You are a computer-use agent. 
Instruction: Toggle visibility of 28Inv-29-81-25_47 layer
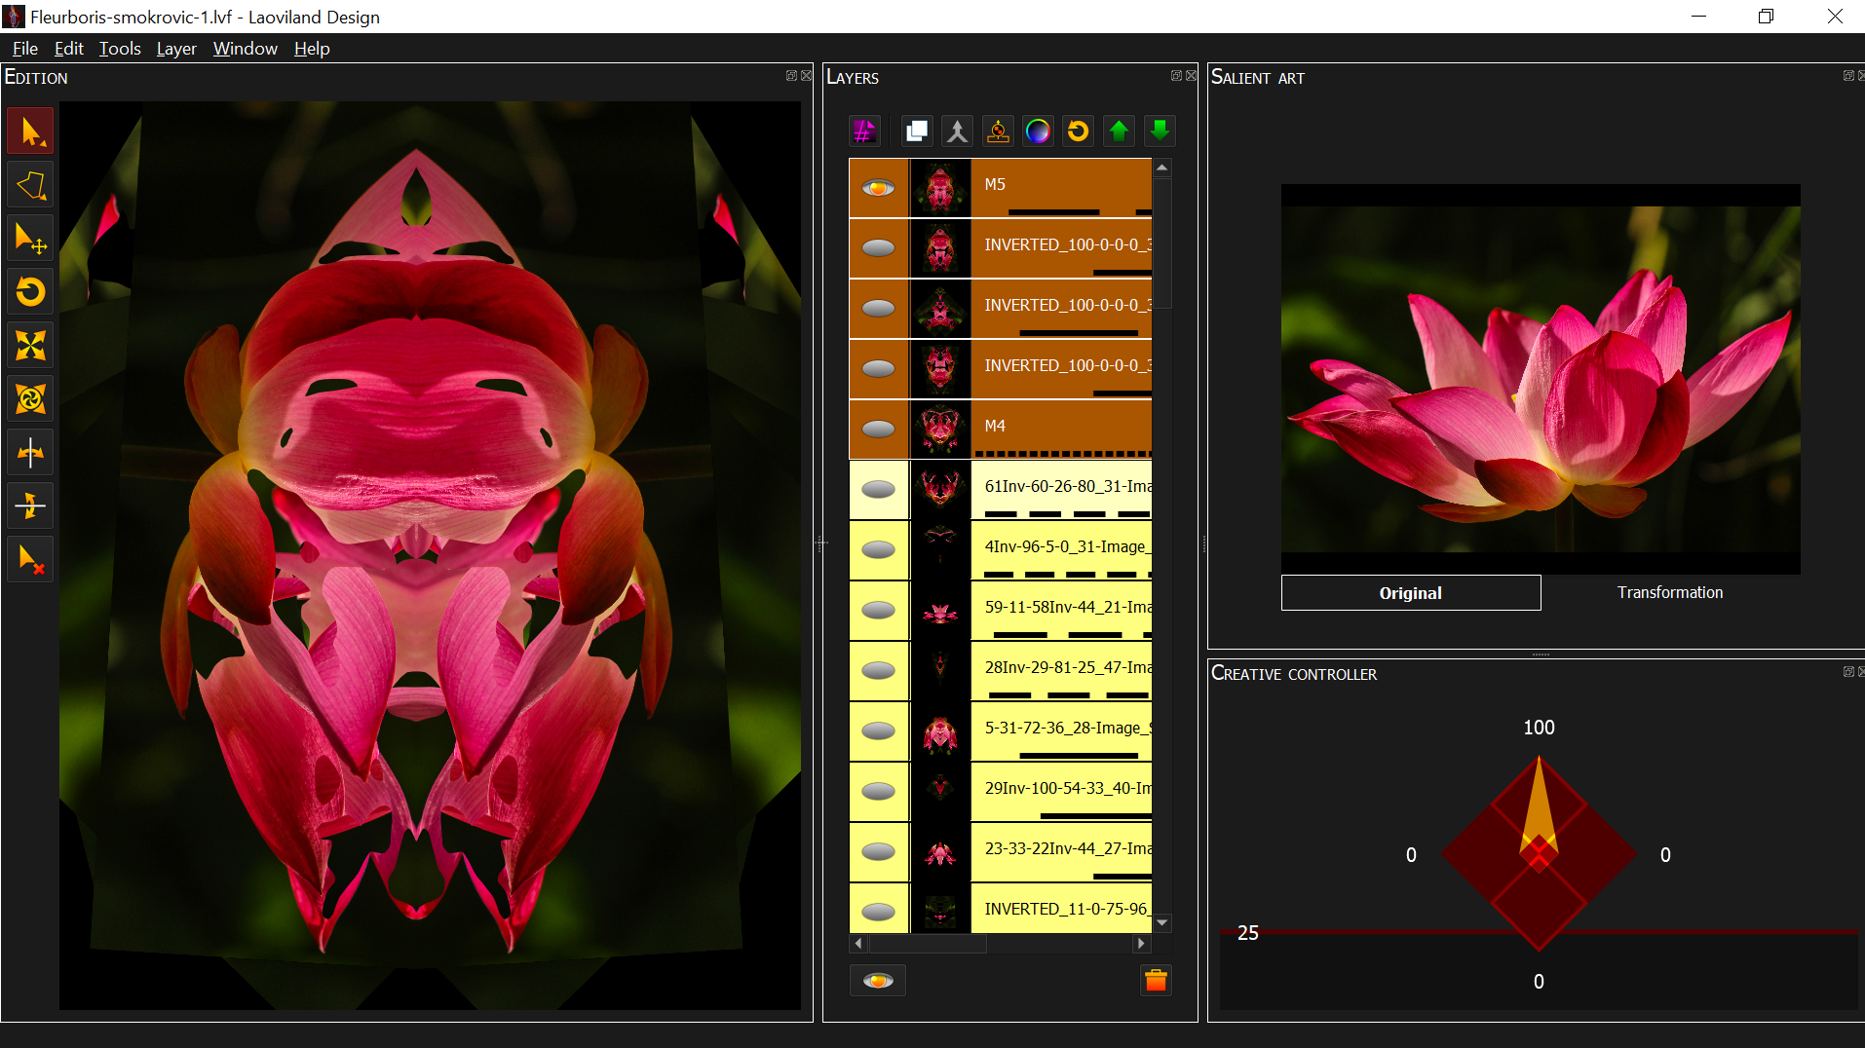[x=879, y=670]
